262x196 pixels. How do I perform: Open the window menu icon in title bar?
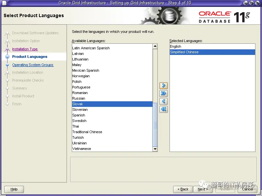(4, 3)
